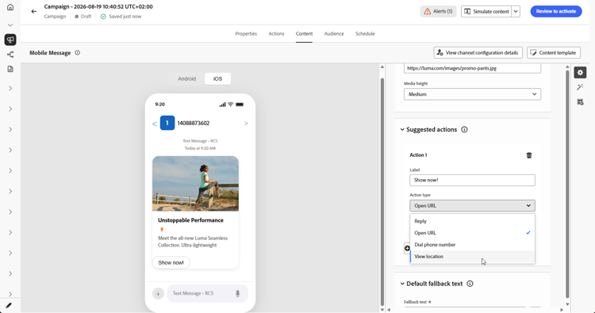
Task: Click the info icon next to Suggested actions
Action: 464,130
